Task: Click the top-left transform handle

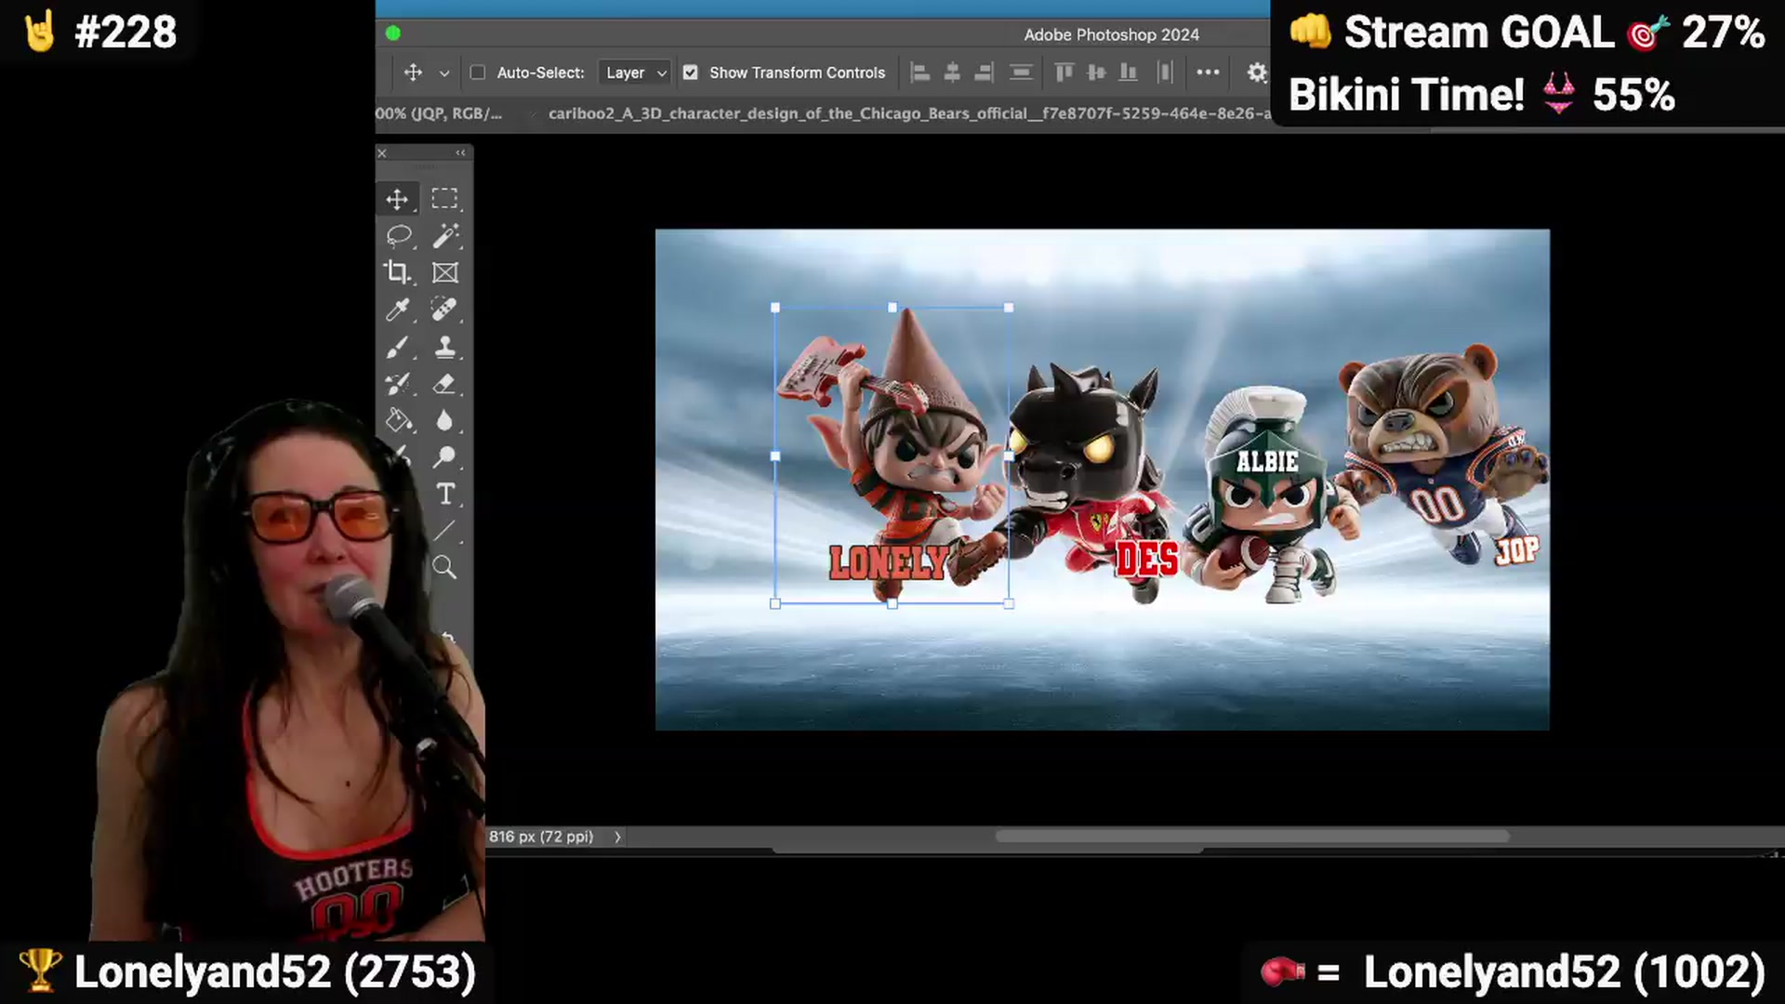Action: (x=775, y=308)
